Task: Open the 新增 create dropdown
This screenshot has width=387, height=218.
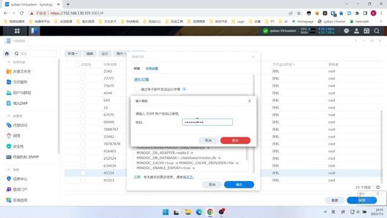Action: 73,54
